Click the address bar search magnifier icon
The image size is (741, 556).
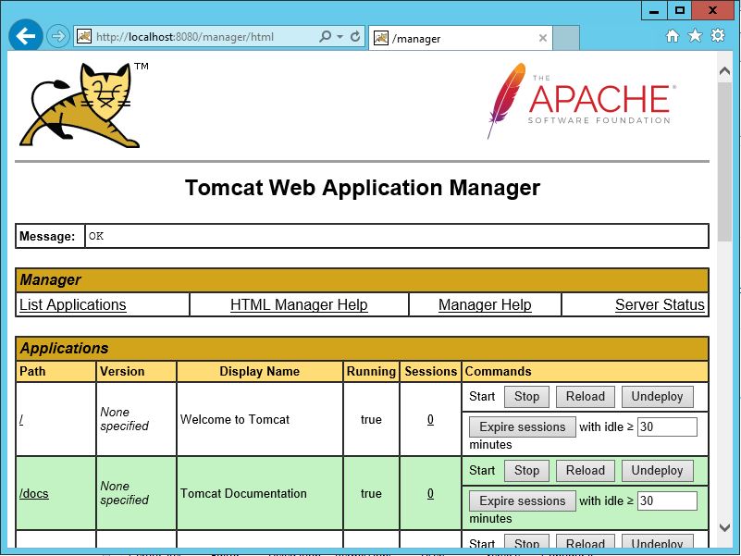click(325, 36)
